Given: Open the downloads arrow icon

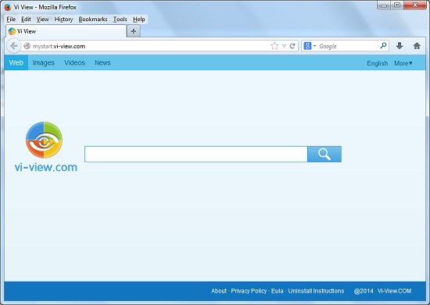Looking at the screenshot, I should [x=400, y=46].
